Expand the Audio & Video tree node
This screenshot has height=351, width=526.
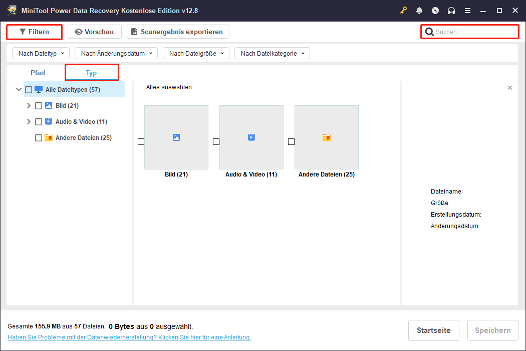pyautogui.click(x=29, y=121)
